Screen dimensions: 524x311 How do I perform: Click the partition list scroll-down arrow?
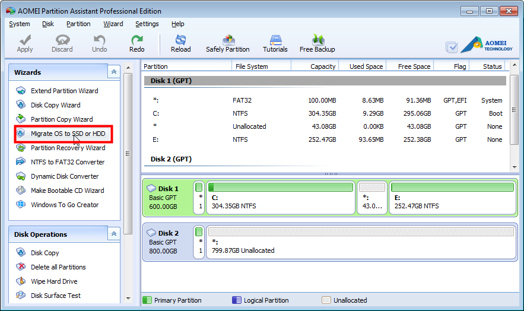[x=515, y=167]
